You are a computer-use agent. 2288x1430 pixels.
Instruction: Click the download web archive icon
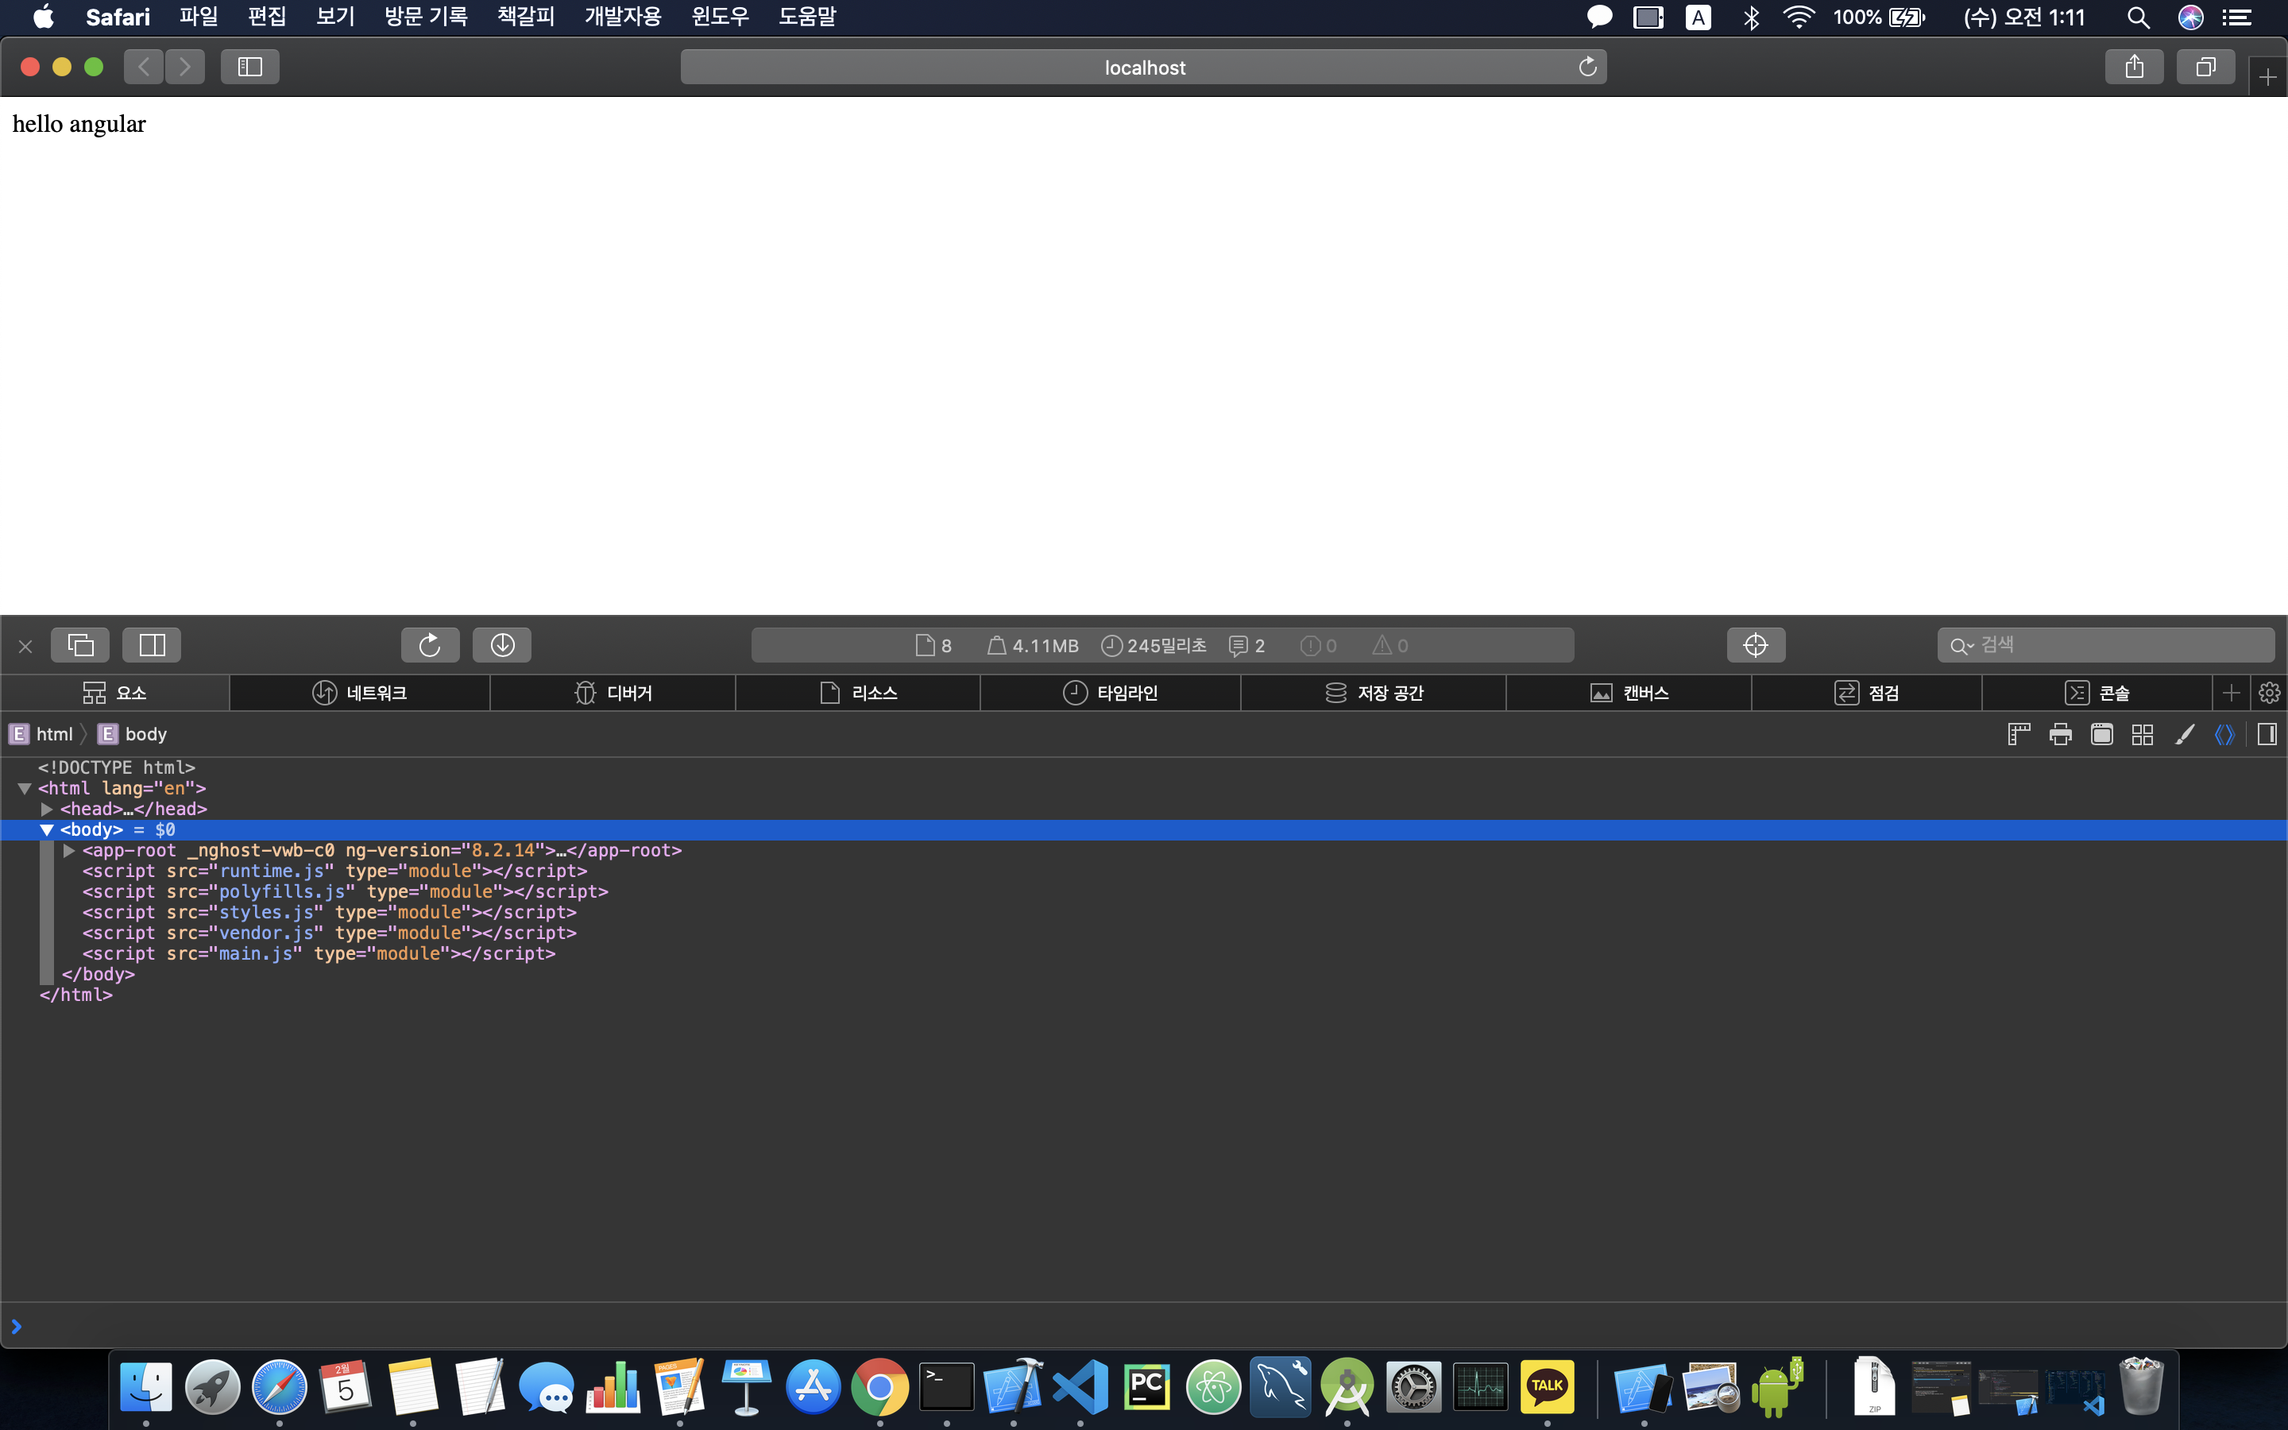502,645
